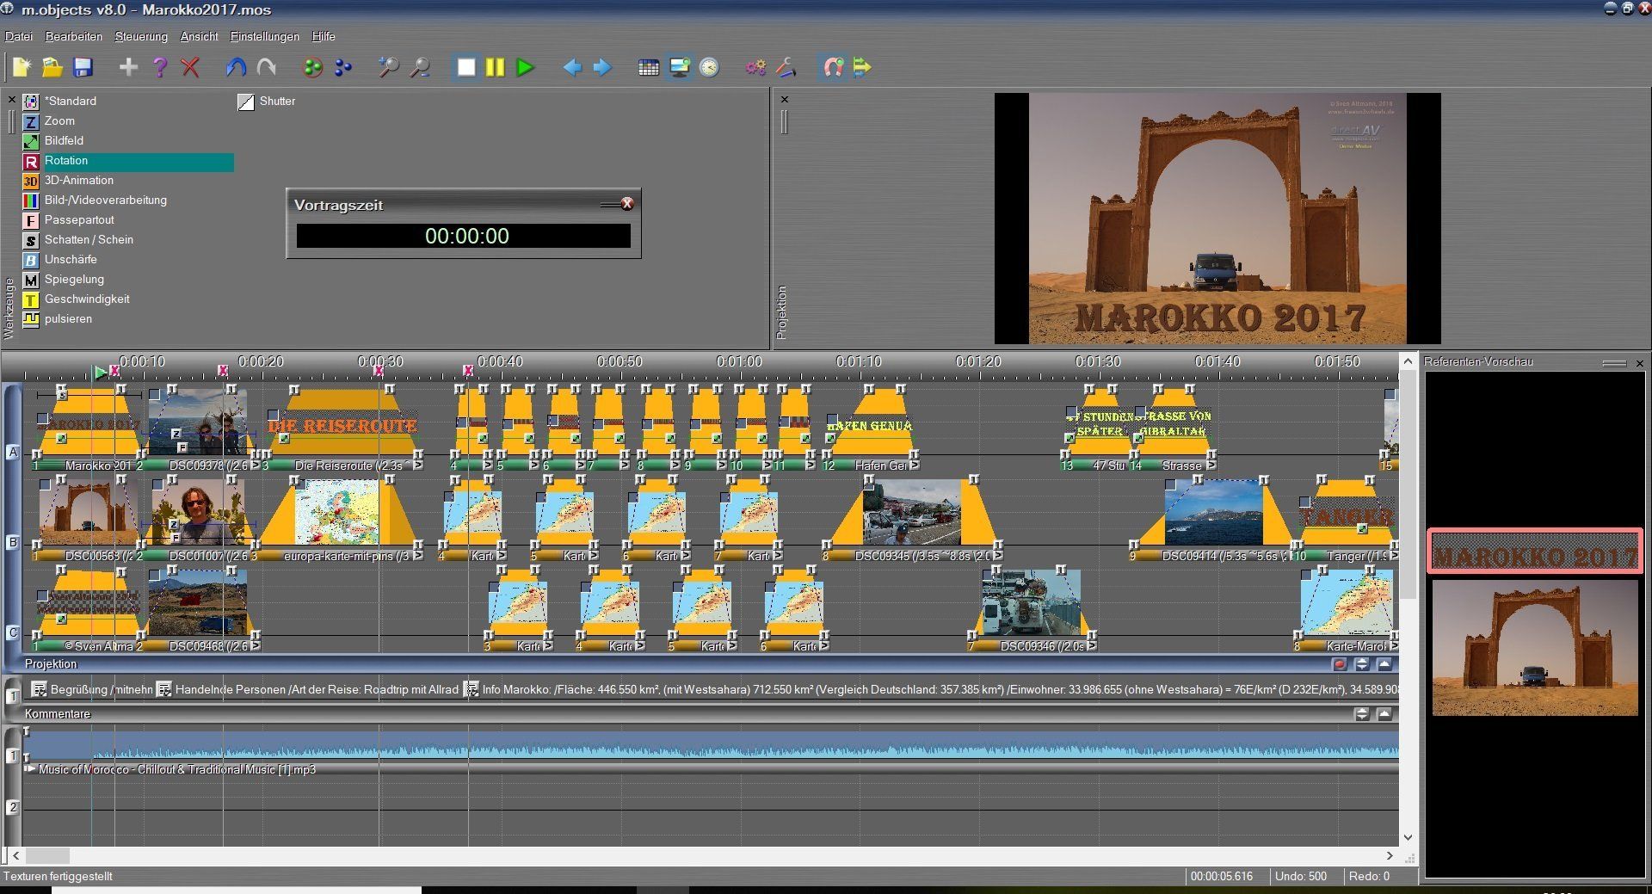Jump forward with the blue right arrow
Image resolution: width=1652 pixels, height=894 pixels.
tap(602, 67)
